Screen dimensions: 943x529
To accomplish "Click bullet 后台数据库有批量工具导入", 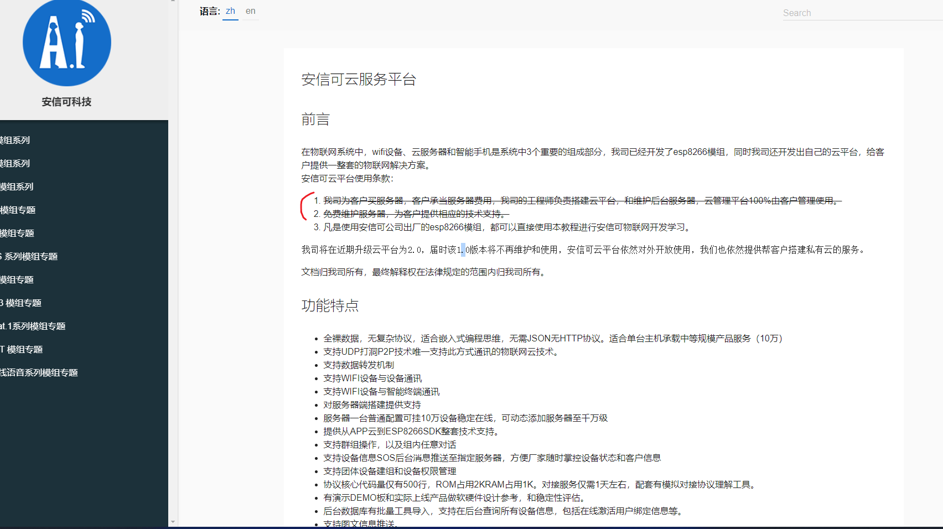I will pyautogui.click(x=505, y=511).
